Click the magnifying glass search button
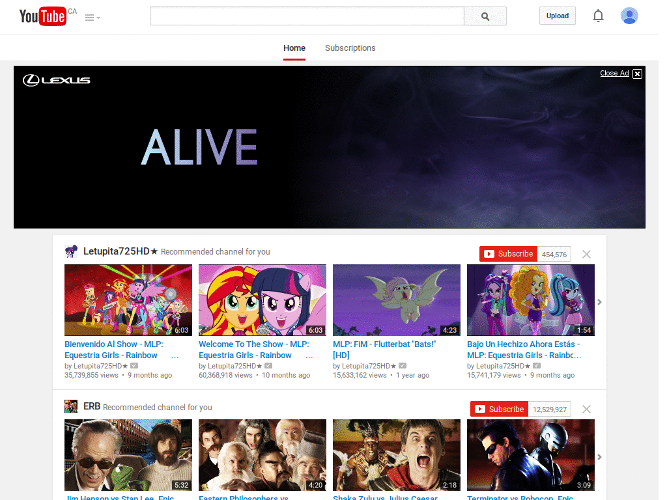The image size is (667, 500). [x=485, y=16]
